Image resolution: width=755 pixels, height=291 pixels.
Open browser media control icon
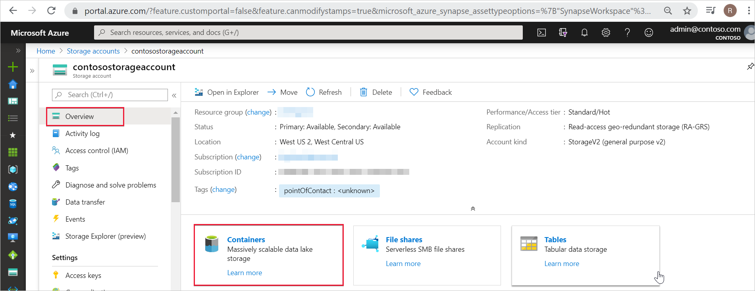711,11
